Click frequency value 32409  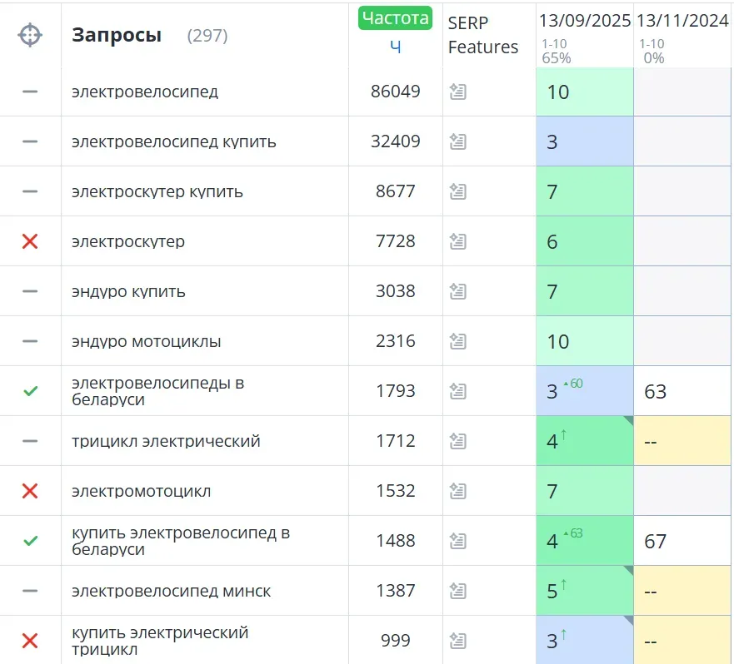(x=396, y=141)
